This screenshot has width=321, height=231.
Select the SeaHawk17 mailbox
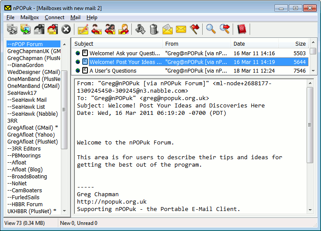click(33, 93)
